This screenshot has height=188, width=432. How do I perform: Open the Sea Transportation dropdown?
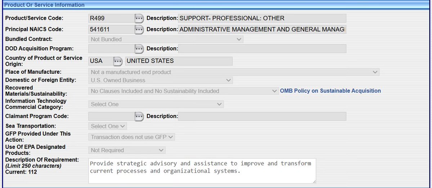(108, 126)
